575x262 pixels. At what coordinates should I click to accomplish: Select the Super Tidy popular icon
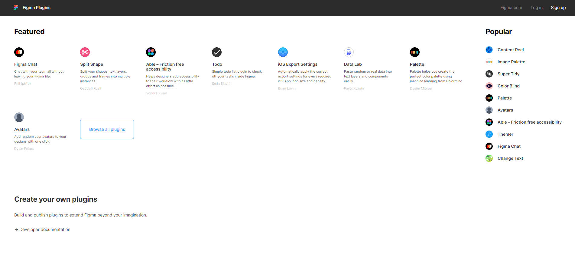pyautogui.click(x=489, y=74)
